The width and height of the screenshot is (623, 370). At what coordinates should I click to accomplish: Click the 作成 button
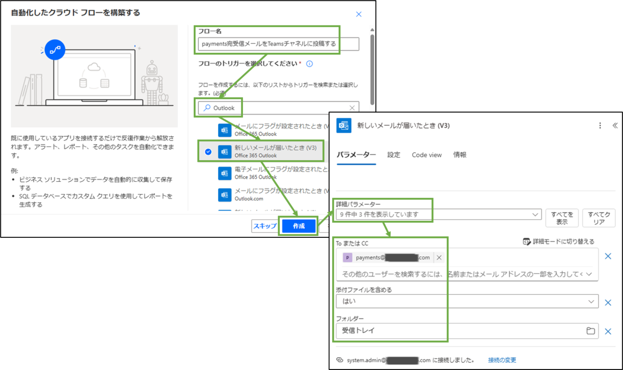point(299,226)
